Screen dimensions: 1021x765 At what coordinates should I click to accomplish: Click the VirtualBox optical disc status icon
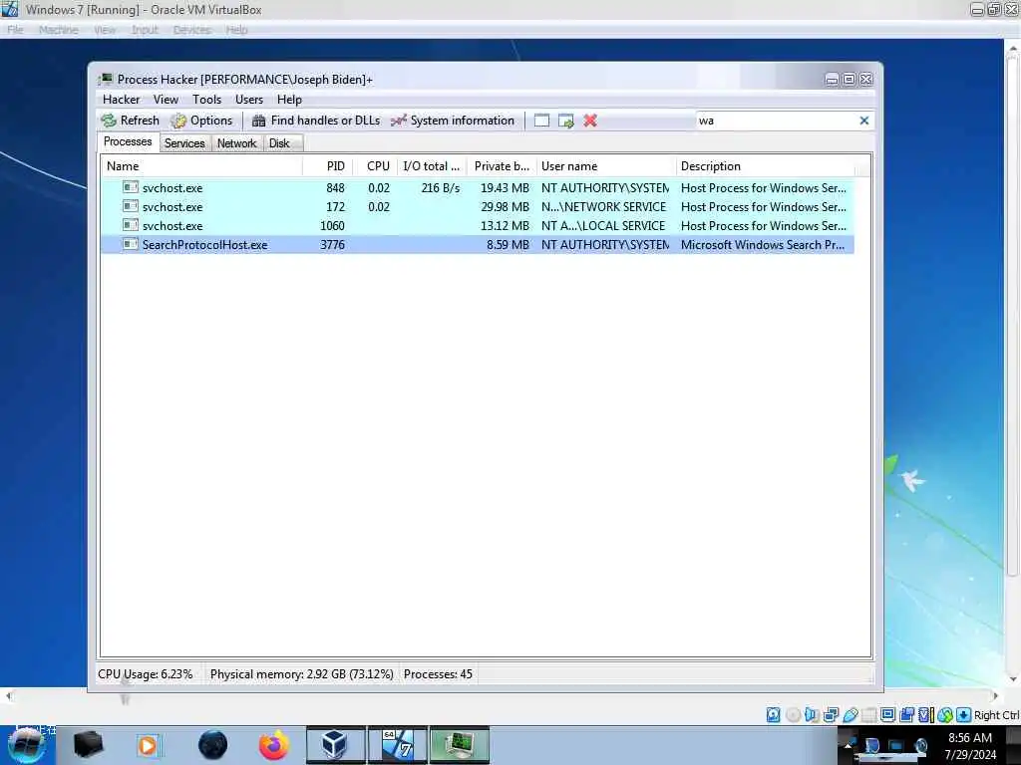pyautogui.click(x=793, y=715)
